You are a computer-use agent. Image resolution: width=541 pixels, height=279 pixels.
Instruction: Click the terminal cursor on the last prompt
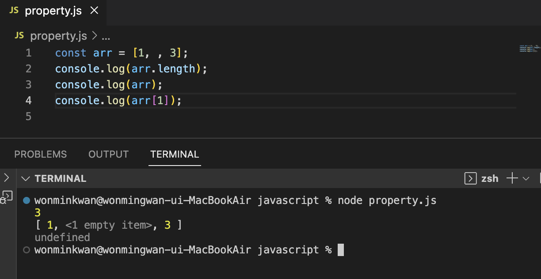coord(340,250)
